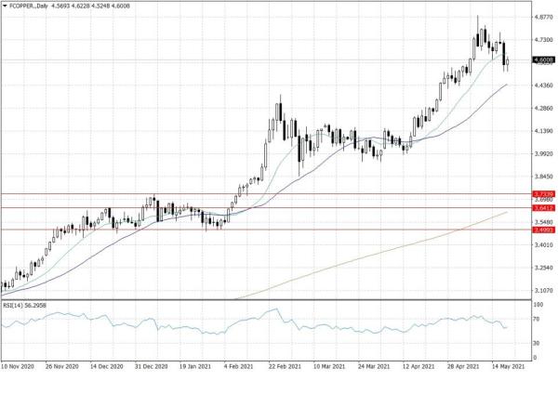Click the 4 Feb 2021 date label

tap(237, 366)
